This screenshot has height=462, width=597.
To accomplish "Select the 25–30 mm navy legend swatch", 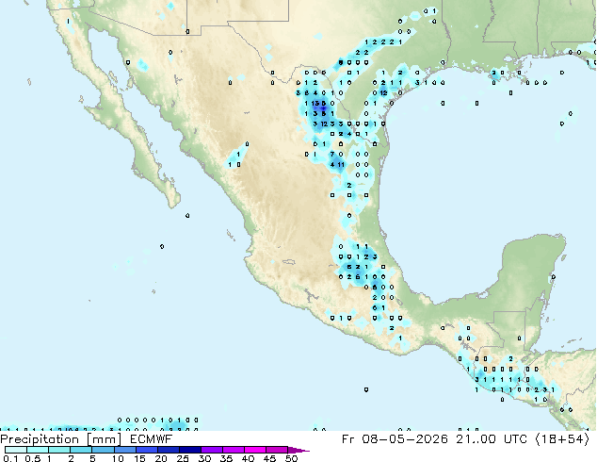I will click(x=189, y=450).
